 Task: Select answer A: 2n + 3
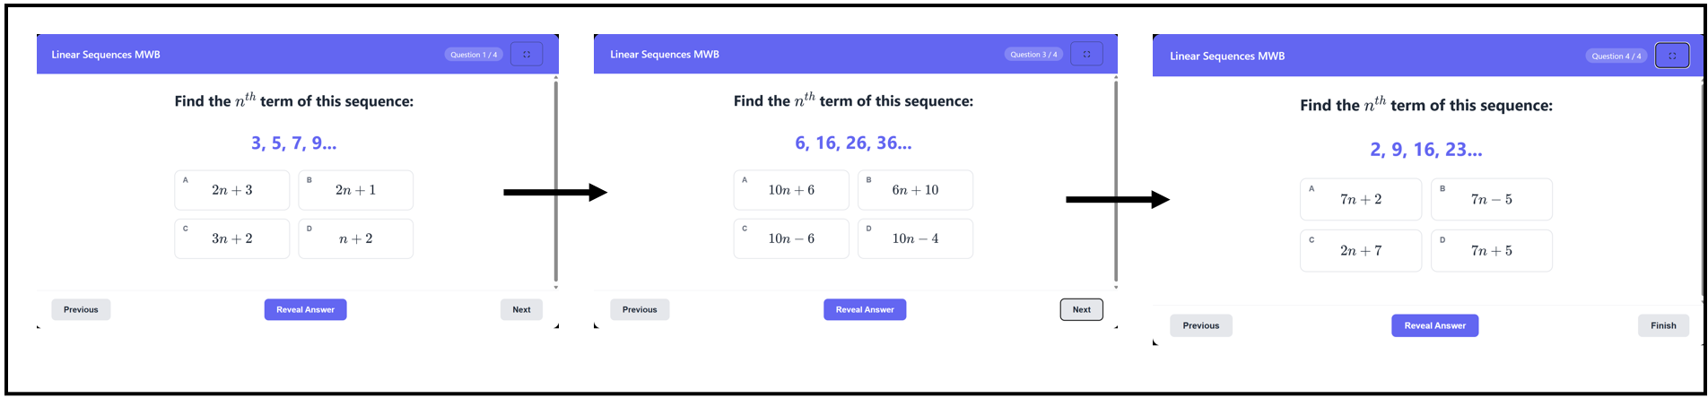coord(232,190)
